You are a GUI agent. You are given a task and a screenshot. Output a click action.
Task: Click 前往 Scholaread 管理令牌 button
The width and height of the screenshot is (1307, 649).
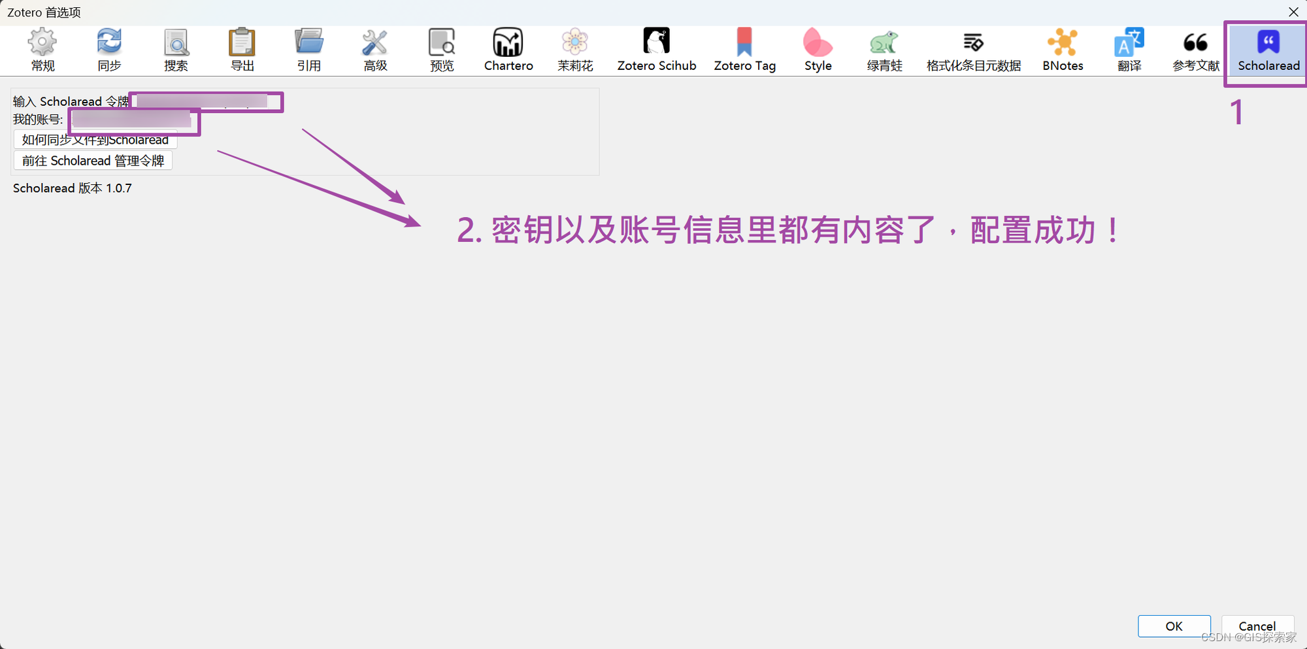93,161
